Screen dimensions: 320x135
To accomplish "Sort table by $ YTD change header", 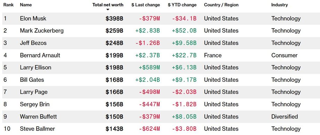I will (182, 5).
